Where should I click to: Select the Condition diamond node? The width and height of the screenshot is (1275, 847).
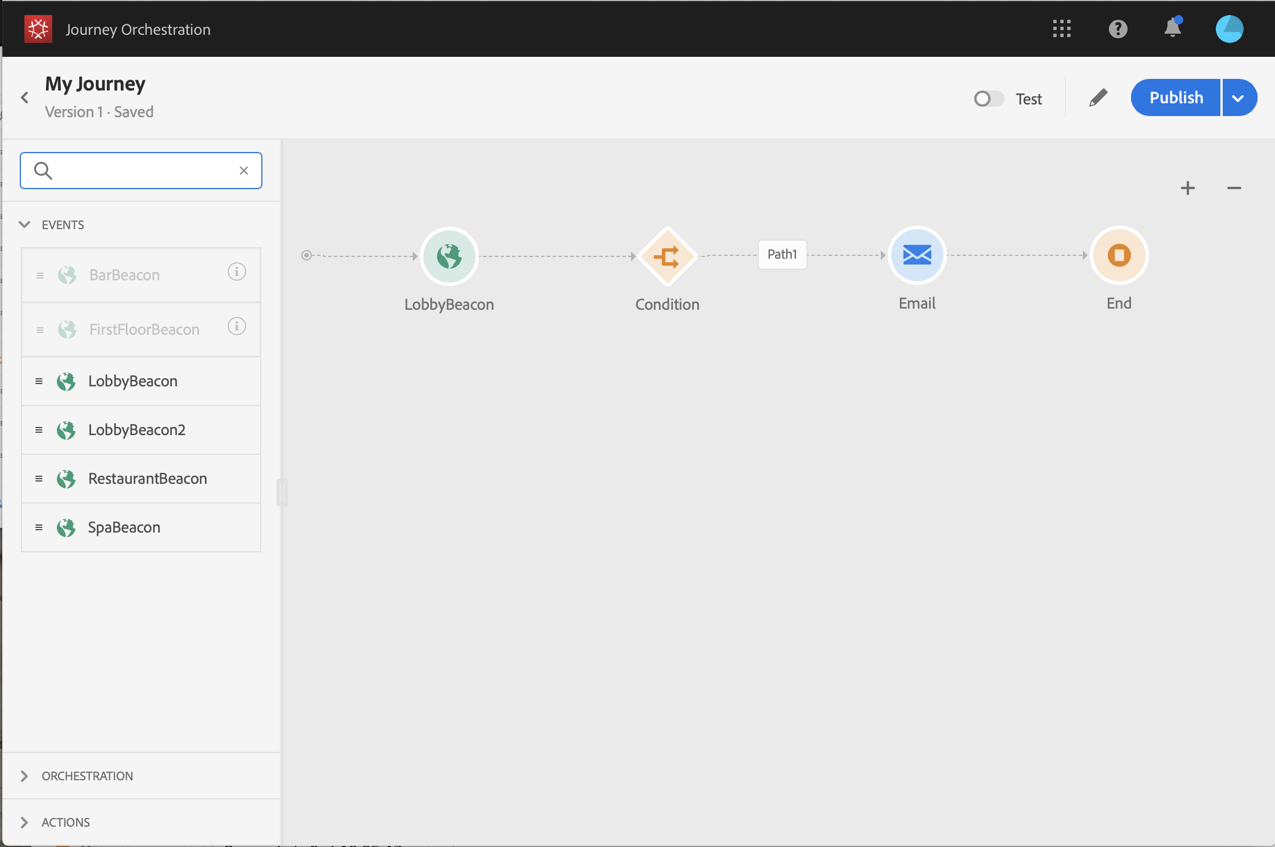pos(667,256)
